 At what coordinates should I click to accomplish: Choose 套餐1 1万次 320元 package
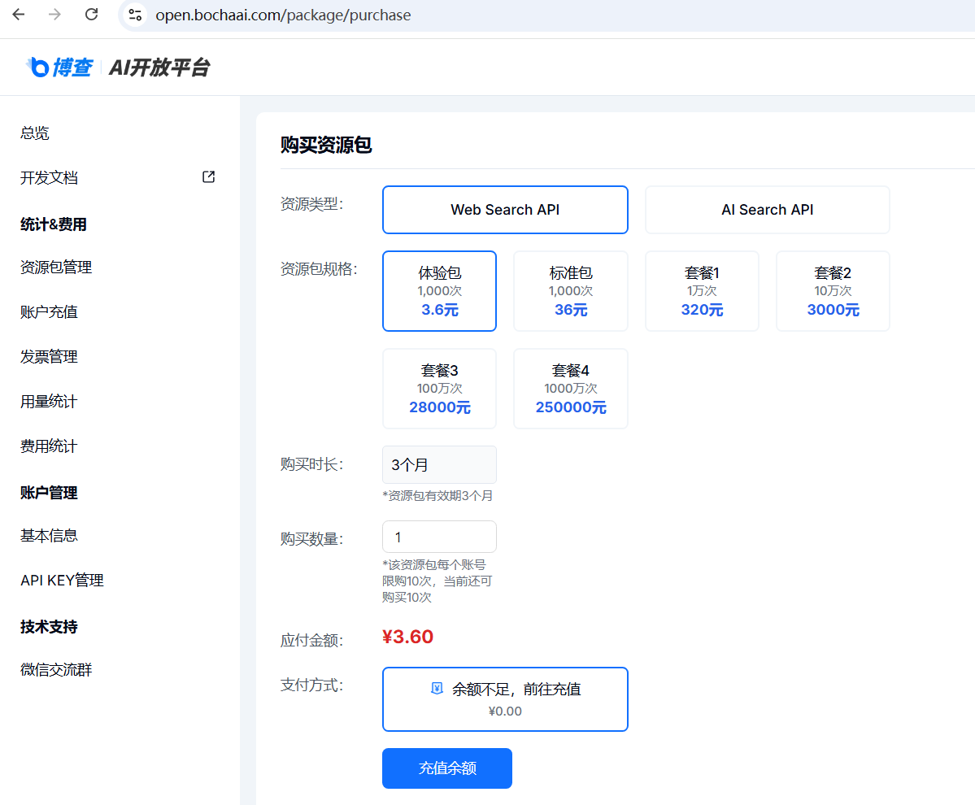click(702, 291)
